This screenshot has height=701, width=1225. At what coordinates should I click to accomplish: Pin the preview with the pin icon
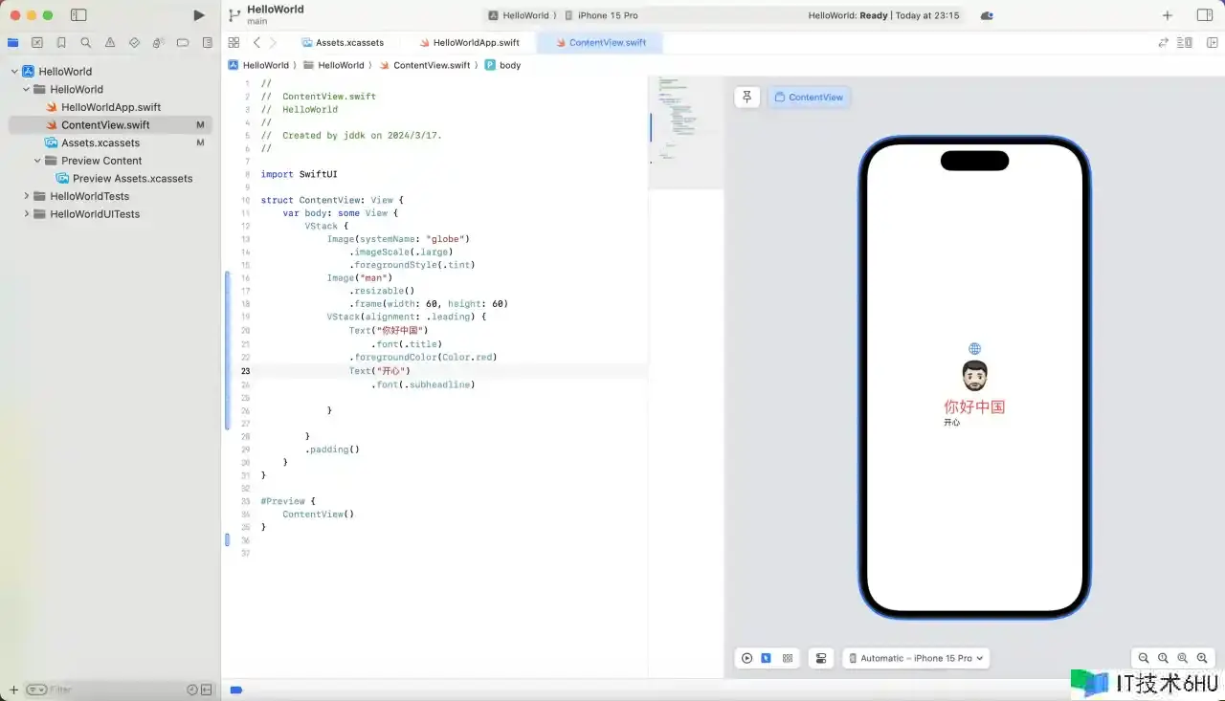click(747, 97)
